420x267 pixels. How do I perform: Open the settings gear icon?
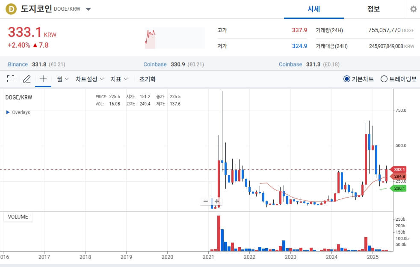point(413,9)
